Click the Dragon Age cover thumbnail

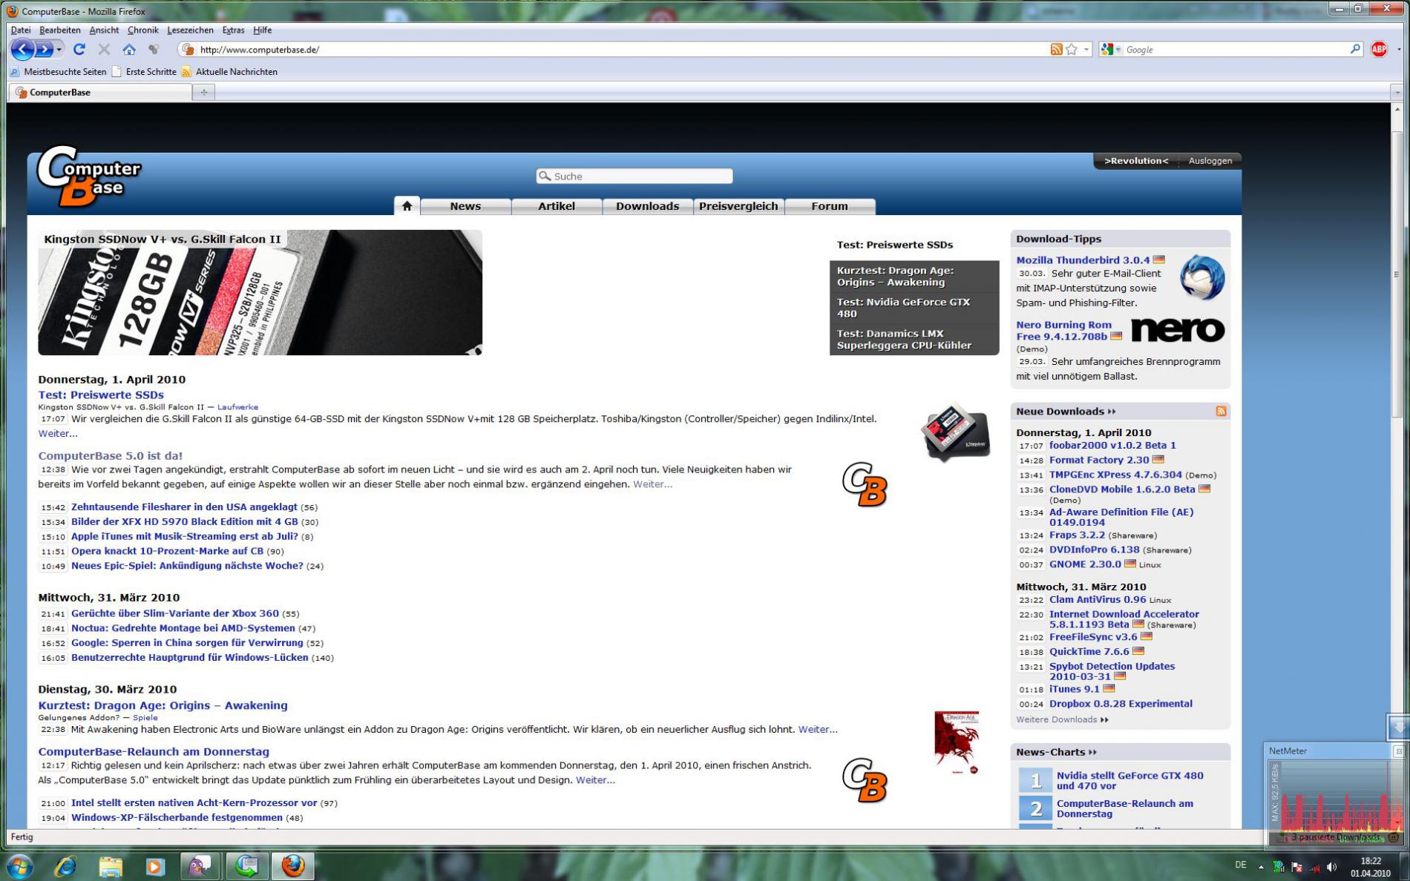[x=957, y=743]
